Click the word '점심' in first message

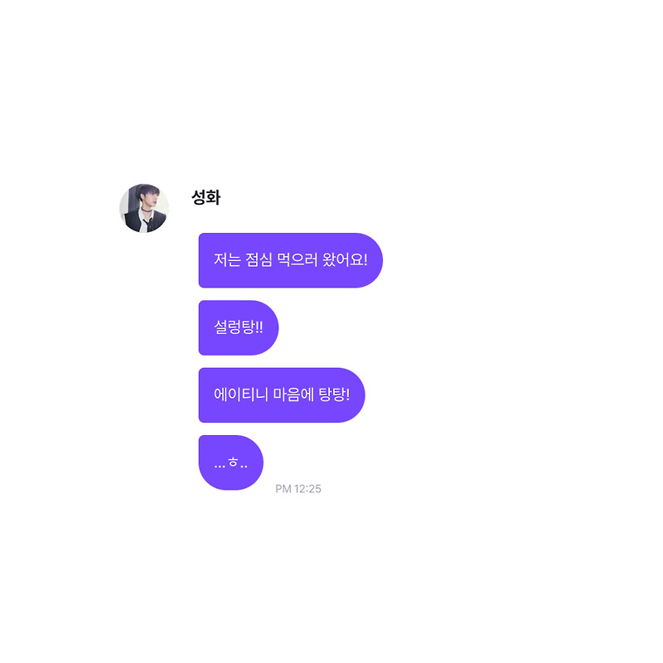pos(259,259)
